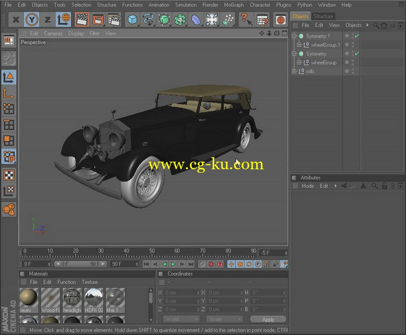Jump to the animation end
The image size is (406, 335).
(191, 264)
